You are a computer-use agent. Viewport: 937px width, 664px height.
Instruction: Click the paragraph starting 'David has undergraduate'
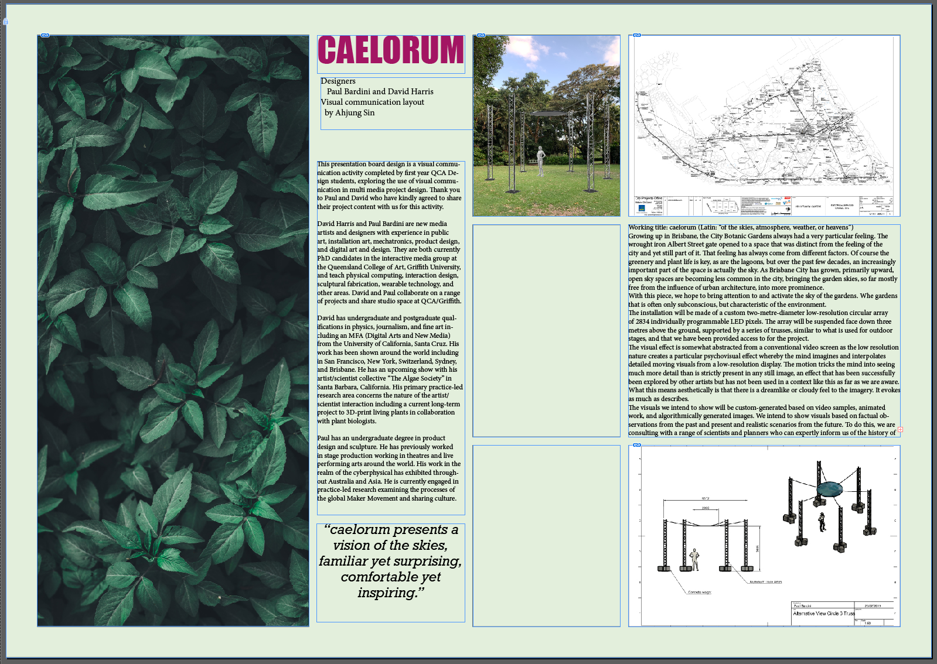coord(390,369)
